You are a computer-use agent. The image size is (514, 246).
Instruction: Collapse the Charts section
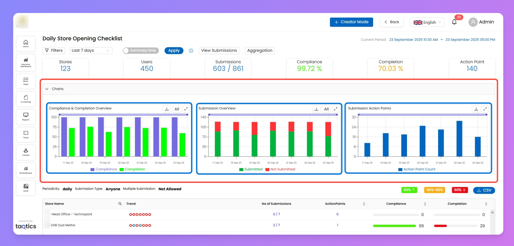click(x=47, y=89)
